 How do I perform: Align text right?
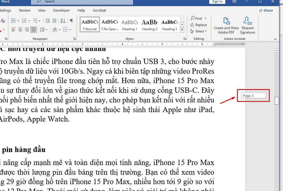(27, 29)
